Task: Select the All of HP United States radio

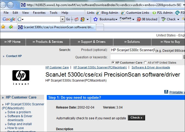Action: [145, 63]
